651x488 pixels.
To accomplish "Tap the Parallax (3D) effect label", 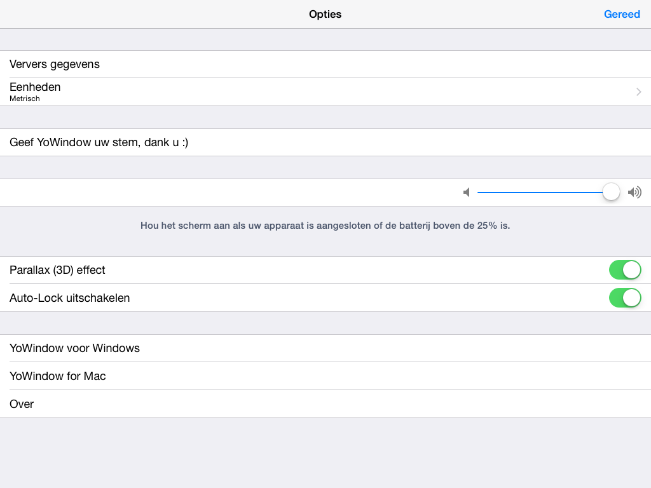I will coord(57,270).
